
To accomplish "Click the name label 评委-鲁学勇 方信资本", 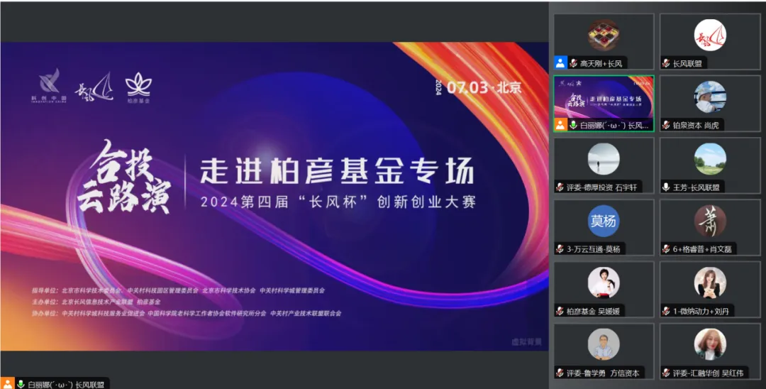I will [603, 373].
